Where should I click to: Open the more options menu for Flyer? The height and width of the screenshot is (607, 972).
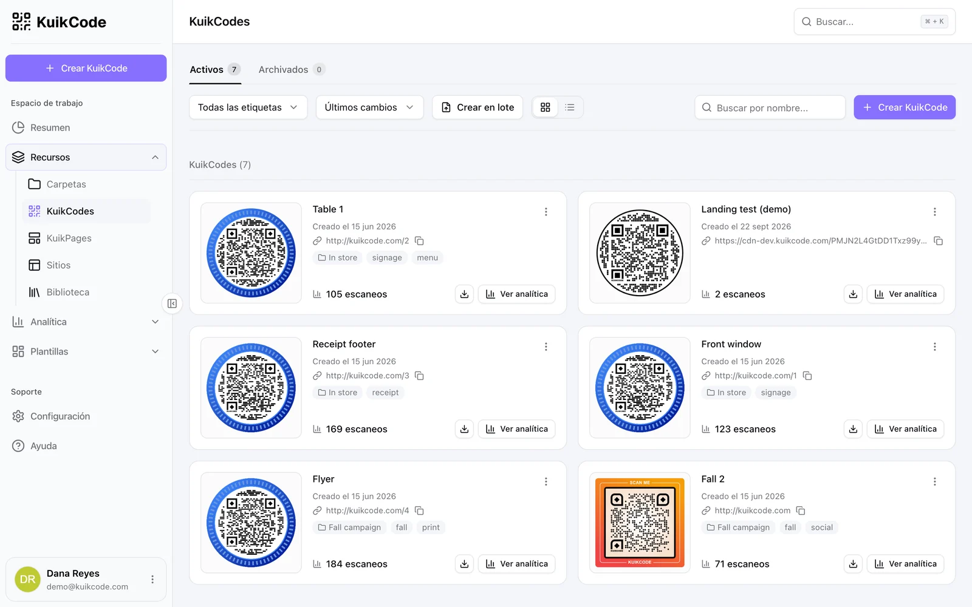click(546, 481)
